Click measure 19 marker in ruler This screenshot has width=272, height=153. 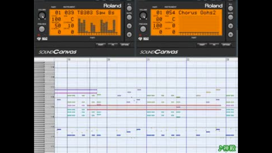pos(69,59)
